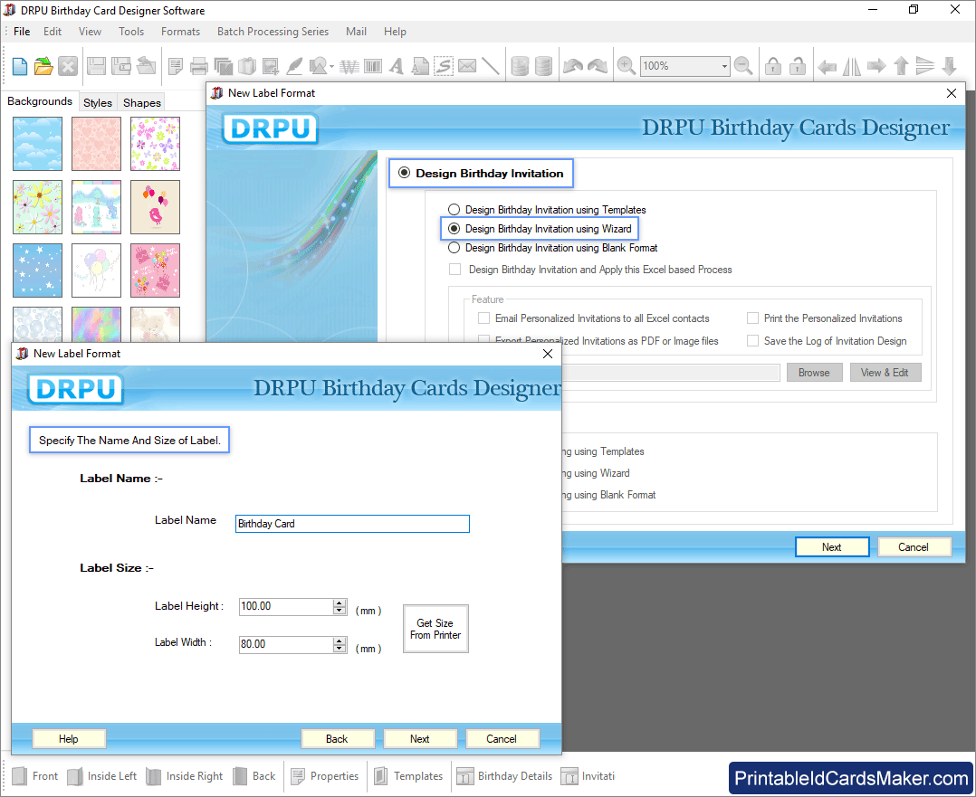Select the blue sky clouds background thumbnail
Screen dimensions: 976x797
pyautogui.click(x=37, y=144)
